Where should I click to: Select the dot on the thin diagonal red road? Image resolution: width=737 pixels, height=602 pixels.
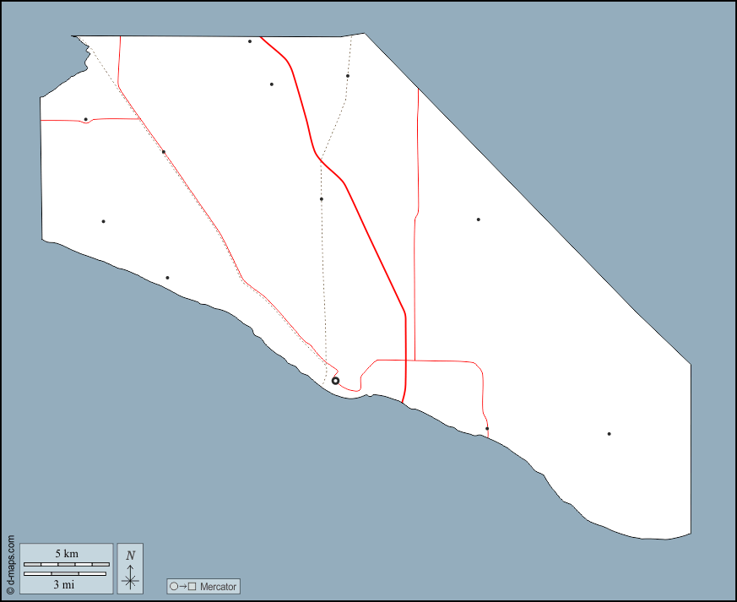[x=164, y=152]
